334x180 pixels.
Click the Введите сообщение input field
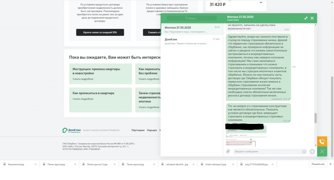(x=267, y=151)
